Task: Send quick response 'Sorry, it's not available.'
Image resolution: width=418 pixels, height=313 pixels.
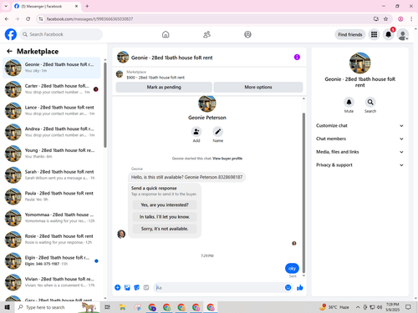Action: [165, 229]
